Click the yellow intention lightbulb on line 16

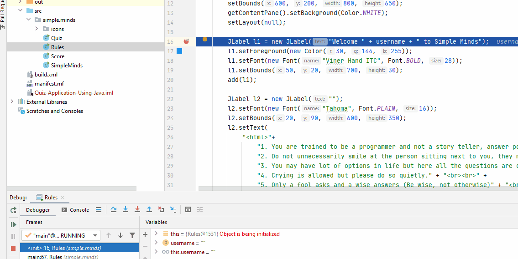point(205,40)
